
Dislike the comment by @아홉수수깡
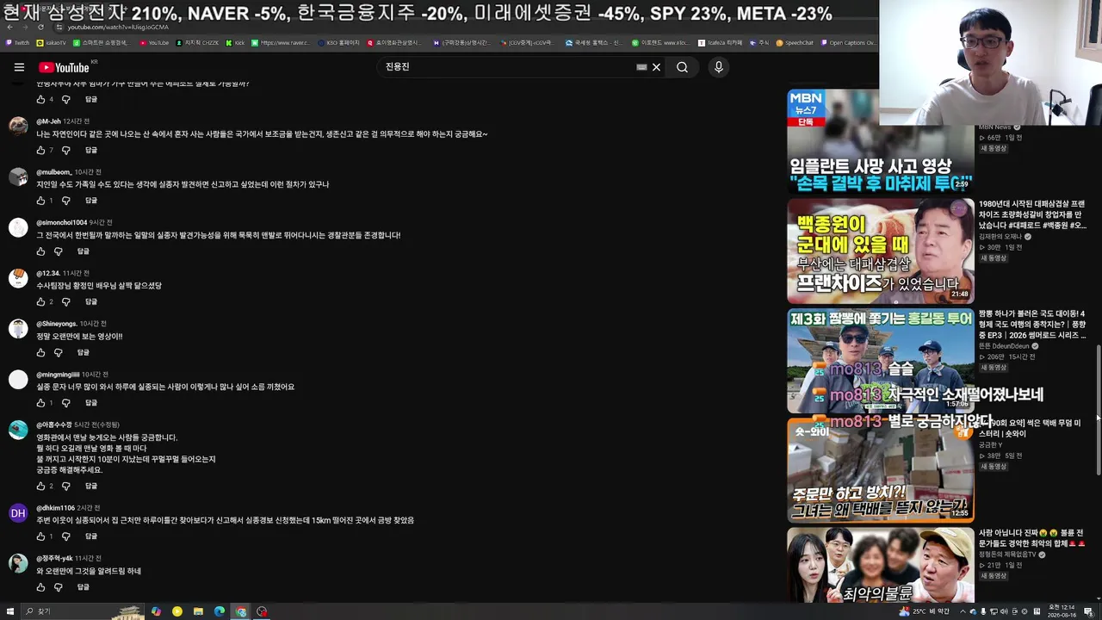(65, 487)
